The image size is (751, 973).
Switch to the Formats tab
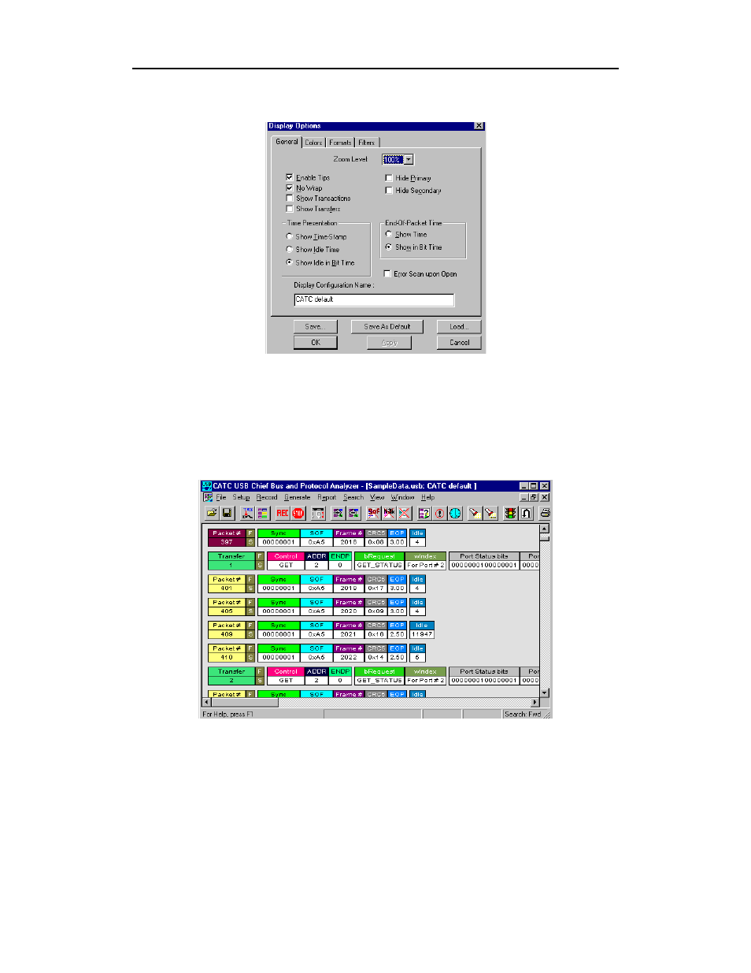(340, 143)
